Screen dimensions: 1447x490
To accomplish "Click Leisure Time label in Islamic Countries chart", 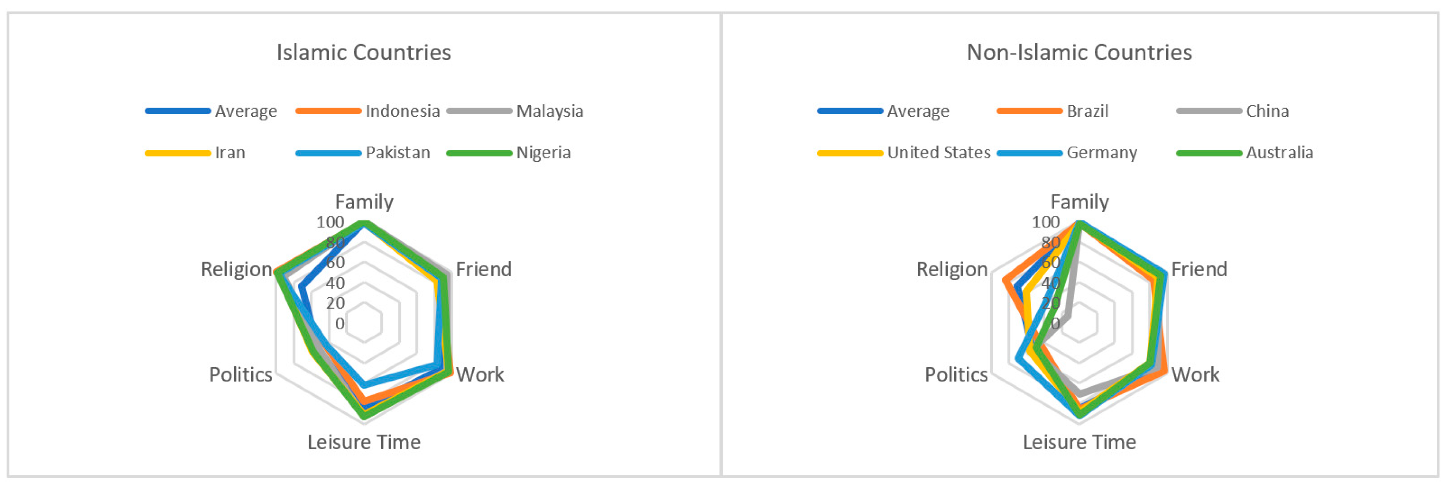I will point(364,442).
